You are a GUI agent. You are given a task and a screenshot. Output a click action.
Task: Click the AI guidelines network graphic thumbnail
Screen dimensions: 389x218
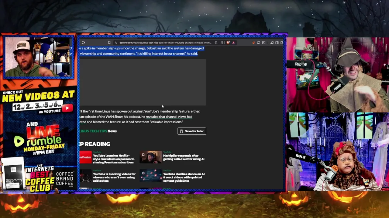pyautogui.click(x=151, y=176)
